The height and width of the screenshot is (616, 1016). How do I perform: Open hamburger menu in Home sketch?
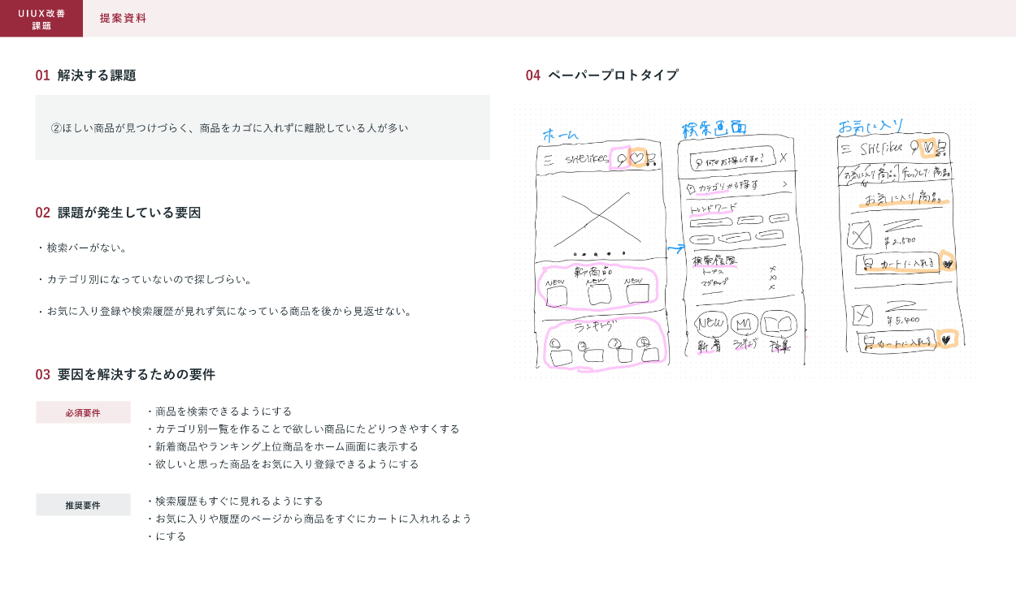pos(549,160)
